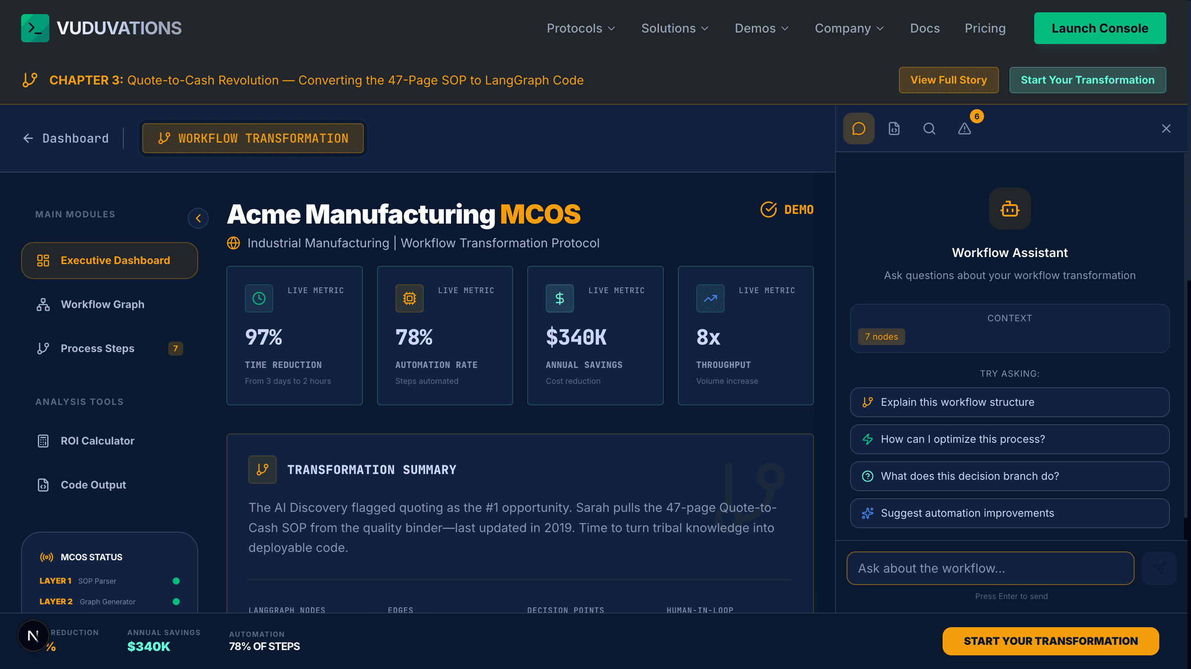Click the dollar icon on Annual Savings card
The height and width of the screenshot is (669, 1191).
click(x=559, y=298)
